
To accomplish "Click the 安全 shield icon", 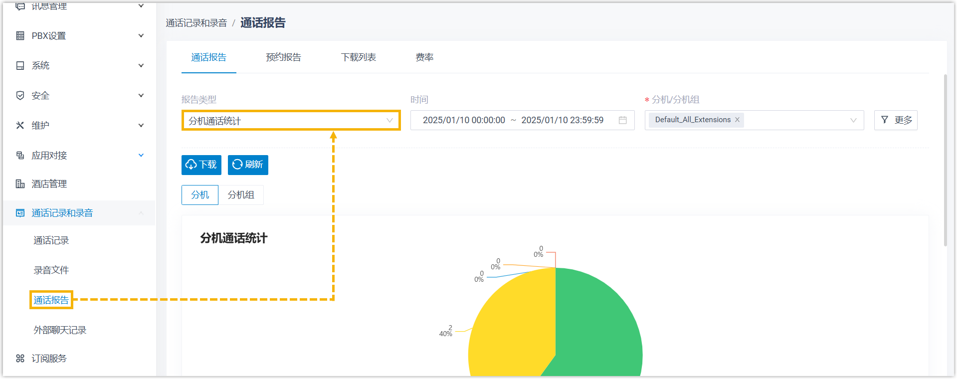I will click(x=20, y=96).
